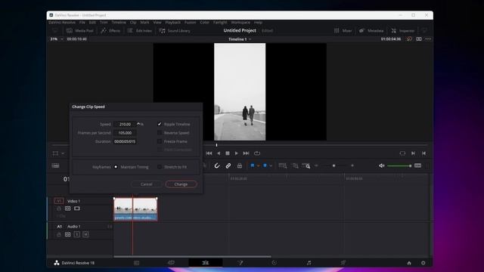Toggle the Ripple Timeline checkbox
Screen dimensions: 484x272
160,124
